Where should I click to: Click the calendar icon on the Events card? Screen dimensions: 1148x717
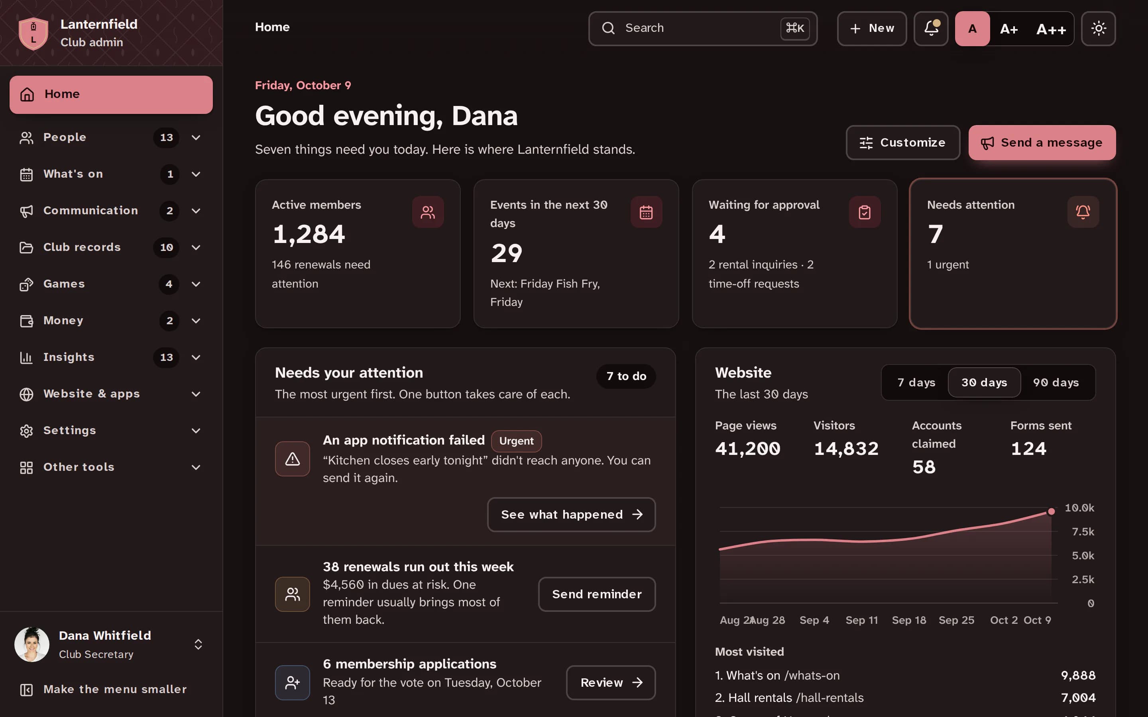646,212
